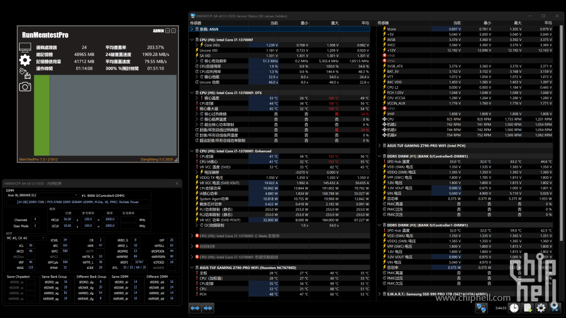This screenshot has width=566, height=318.
Task: Open DIMM selection dropdown Acer BL.9BWWR.512
Action: pyautogui.click(x=42, y=196)
